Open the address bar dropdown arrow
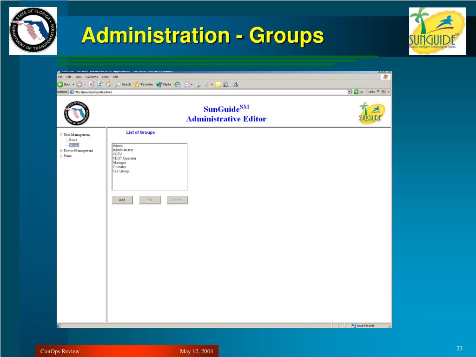476x357 pixels. pyautogui.click(x=349, y=92)
